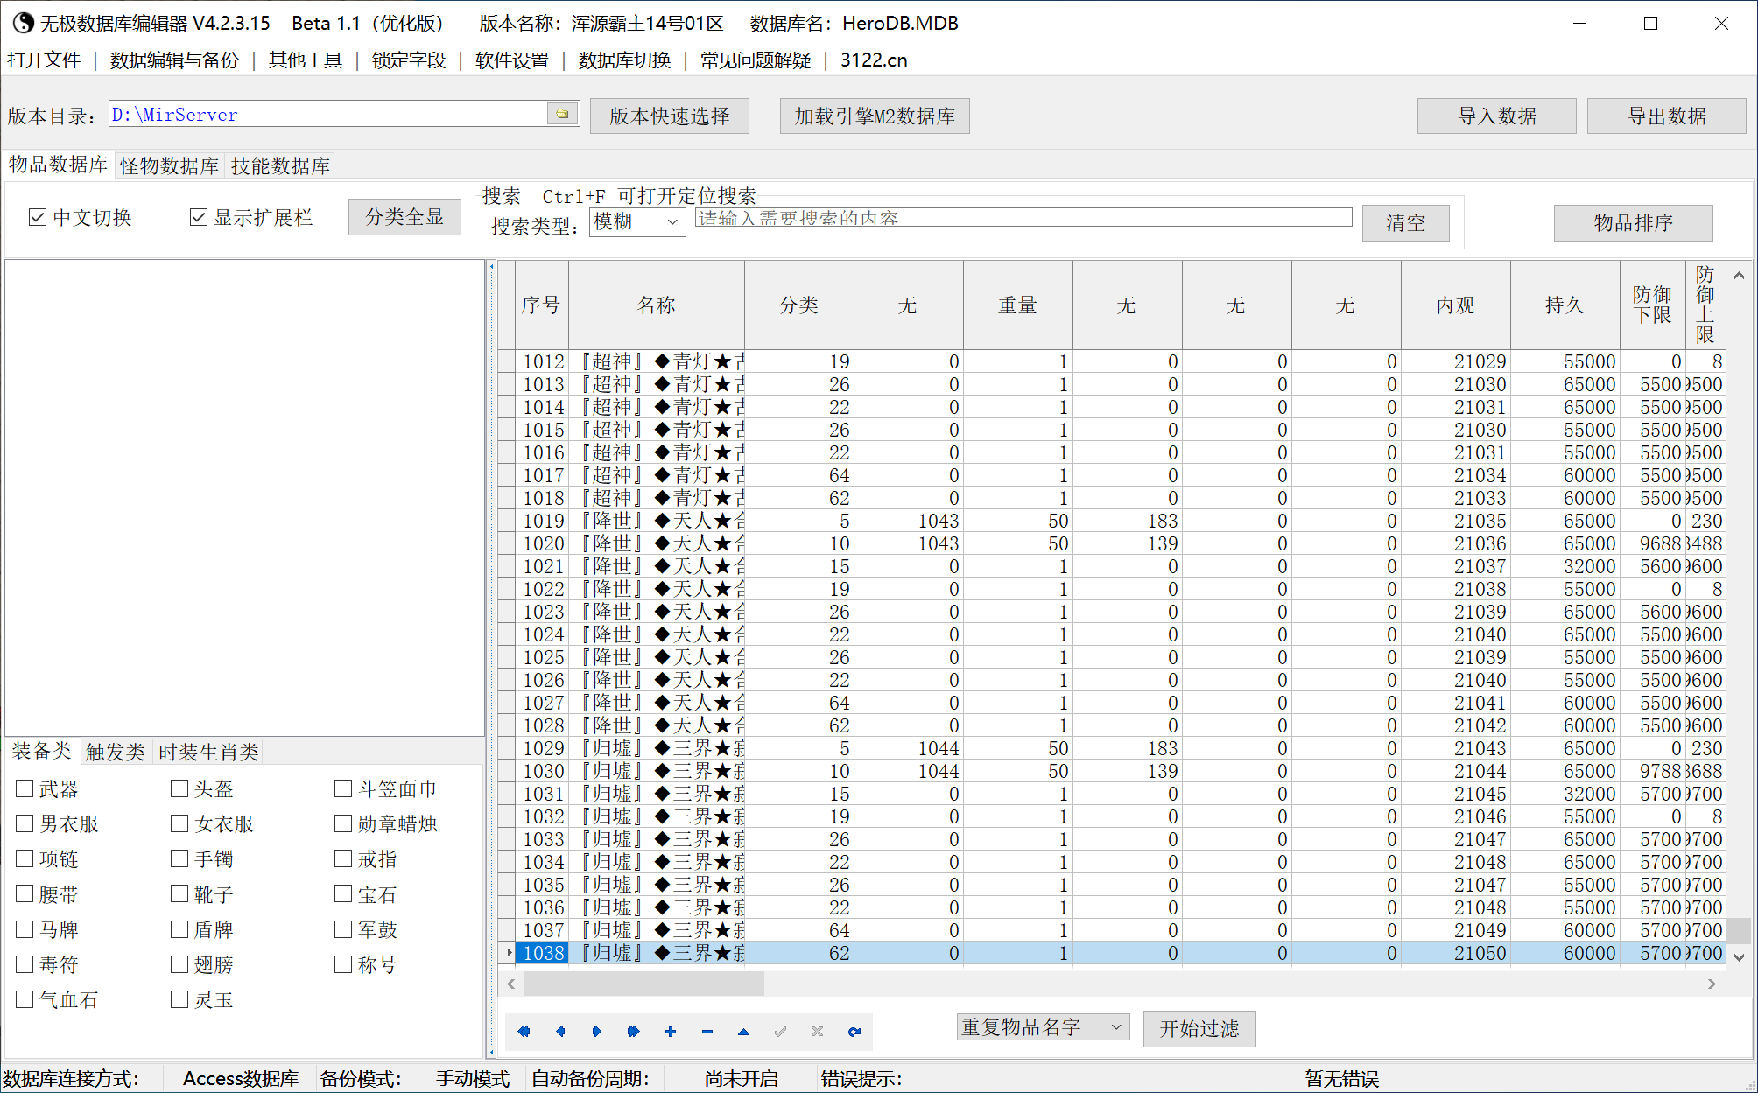Select the row with 序号 1019

(1112, 521)
